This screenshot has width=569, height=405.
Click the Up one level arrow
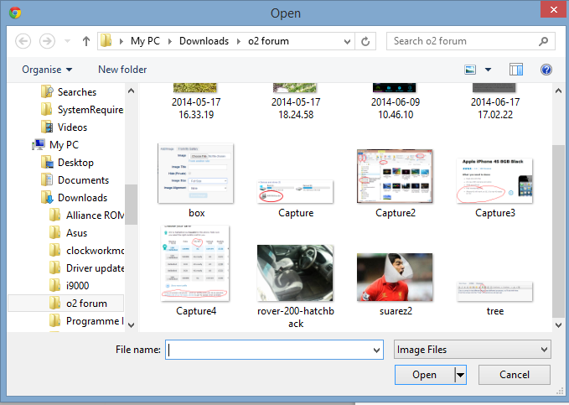(x=86, y=41)
